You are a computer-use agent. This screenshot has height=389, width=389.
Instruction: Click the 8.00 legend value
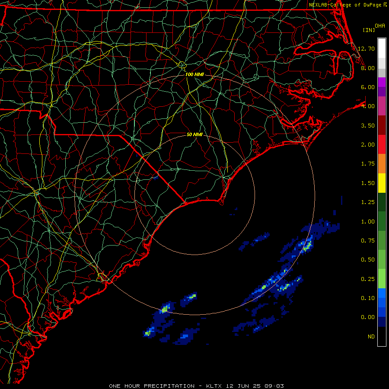368,68
